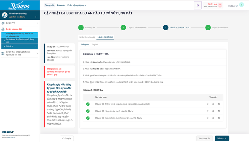
Task: View details of Mẫu số 02 via eye icon
Action: coord(213,111)
